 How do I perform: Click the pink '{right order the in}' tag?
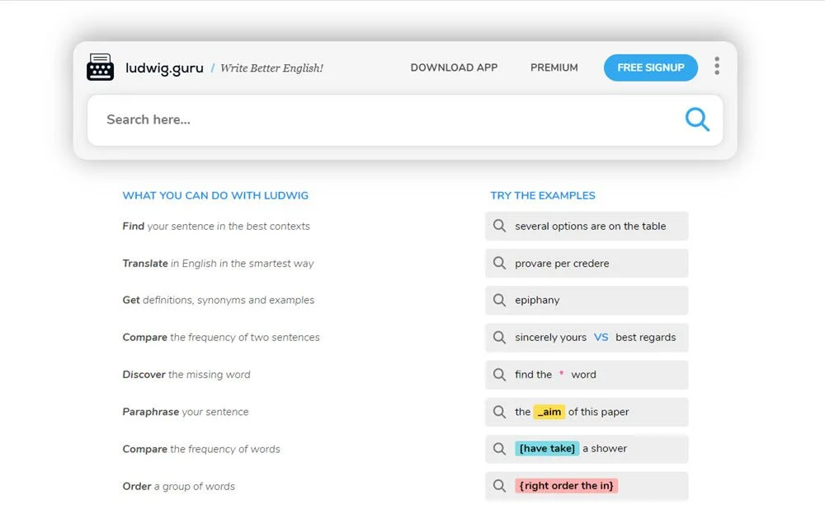pyautogui.click(x=566, y=486)
